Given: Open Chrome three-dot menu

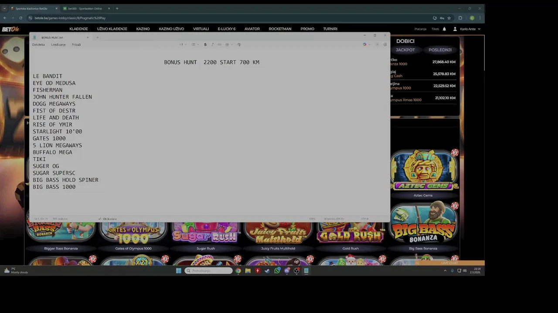Looking at the screenshot, I should [x=480, y=18].
